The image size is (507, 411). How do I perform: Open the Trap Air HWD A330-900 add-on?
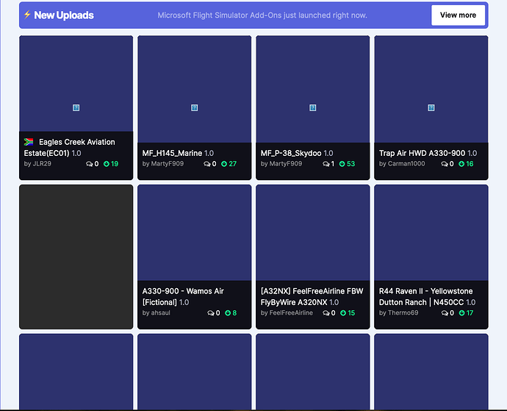coord(422,153)
